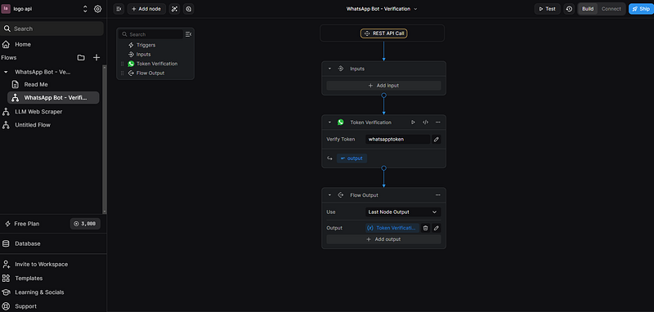This screenshot has width=654, height=312.
Task: Click connector circle below Token Verification node
Action: click(383, 168)
